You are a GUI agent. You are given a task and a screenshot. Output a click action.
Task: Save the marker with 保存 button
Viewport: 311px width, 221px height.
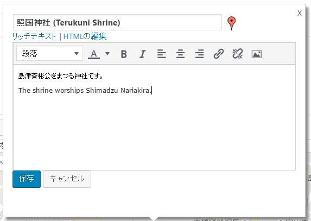pos(27,179)
